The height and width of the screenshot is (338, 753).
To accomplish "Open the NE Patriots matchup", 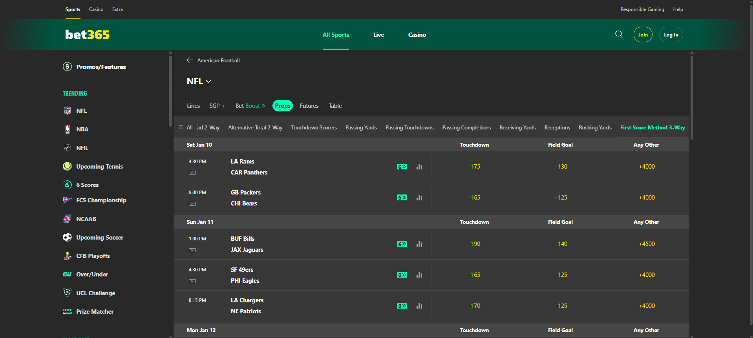I will tap(246, 311).
